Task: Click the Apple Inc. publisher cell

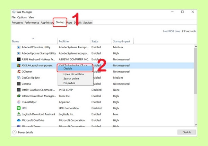Action: [x=64, y=102]
